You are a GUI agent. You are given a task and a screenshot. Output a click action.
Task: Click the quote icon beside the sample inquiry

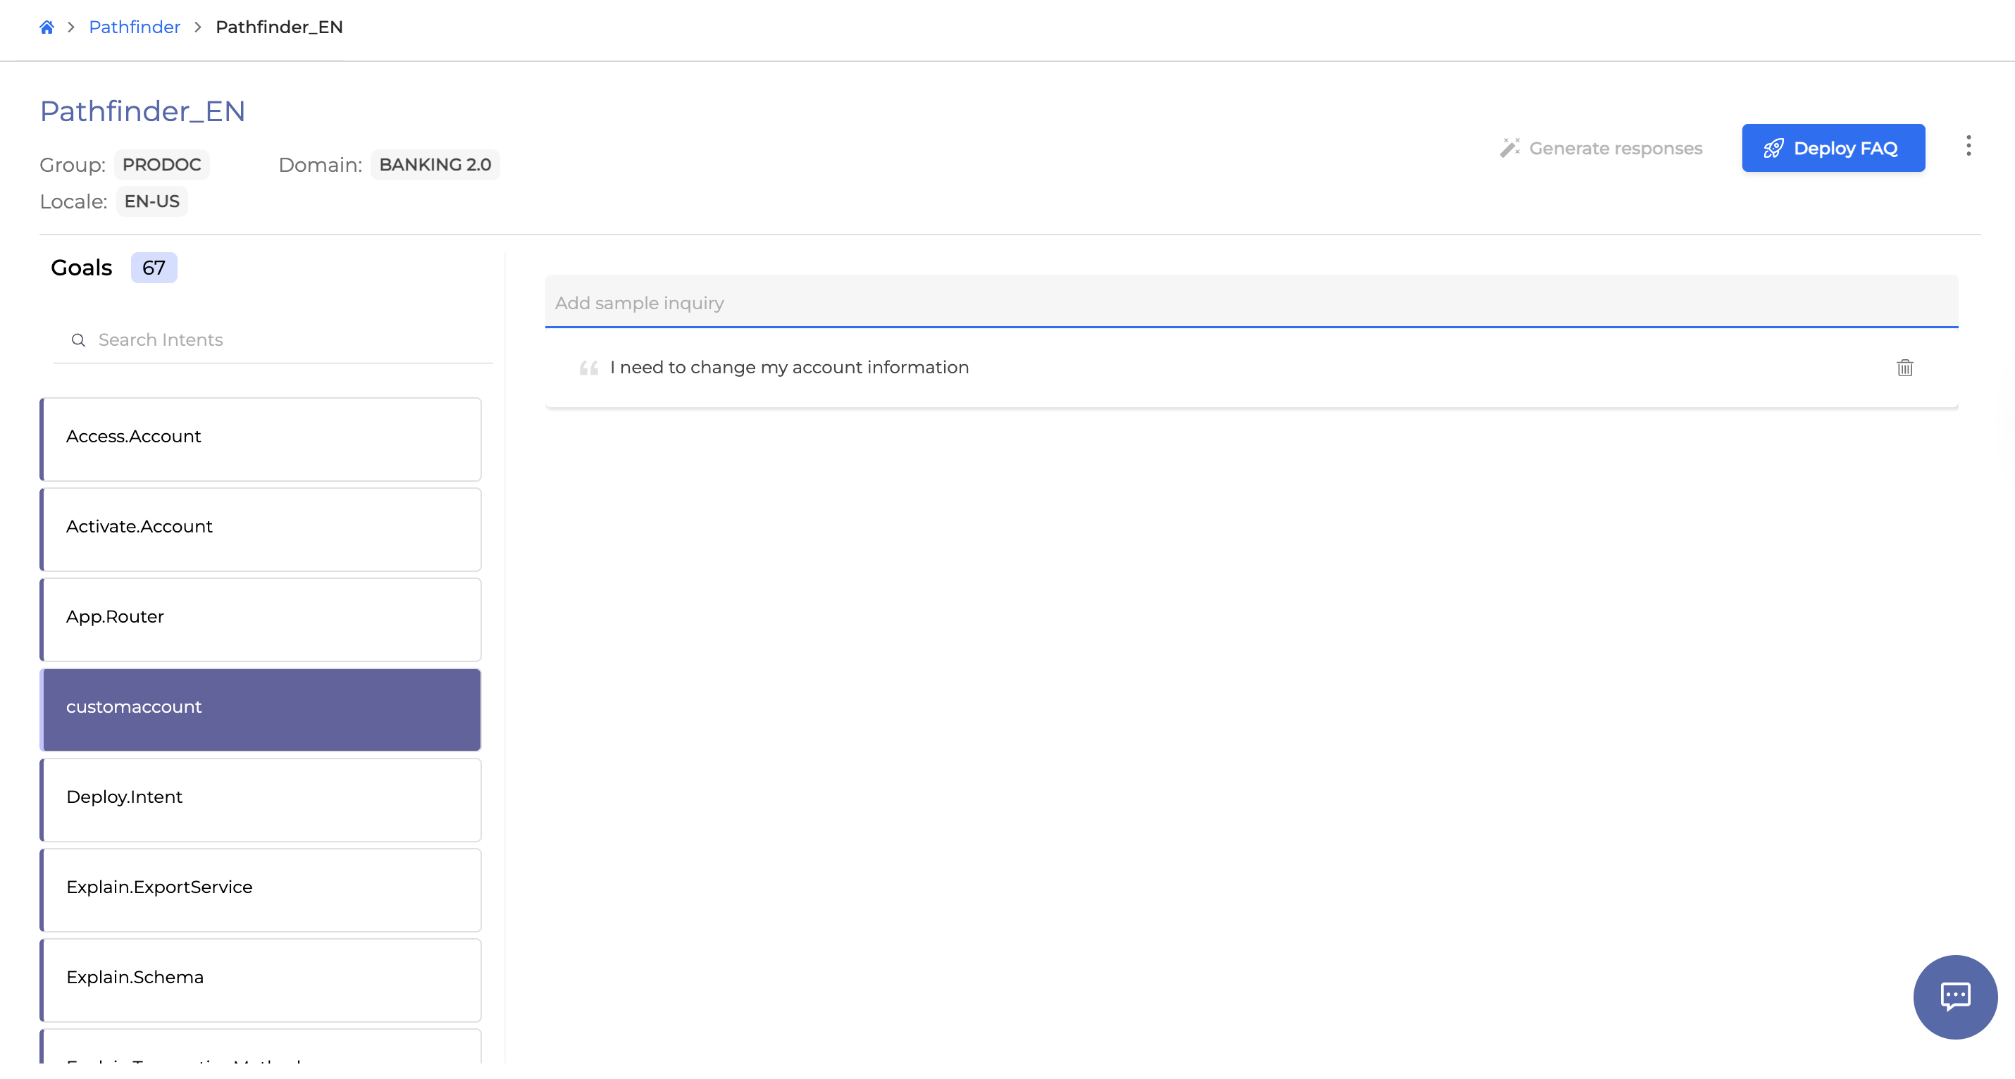[588, 368]
